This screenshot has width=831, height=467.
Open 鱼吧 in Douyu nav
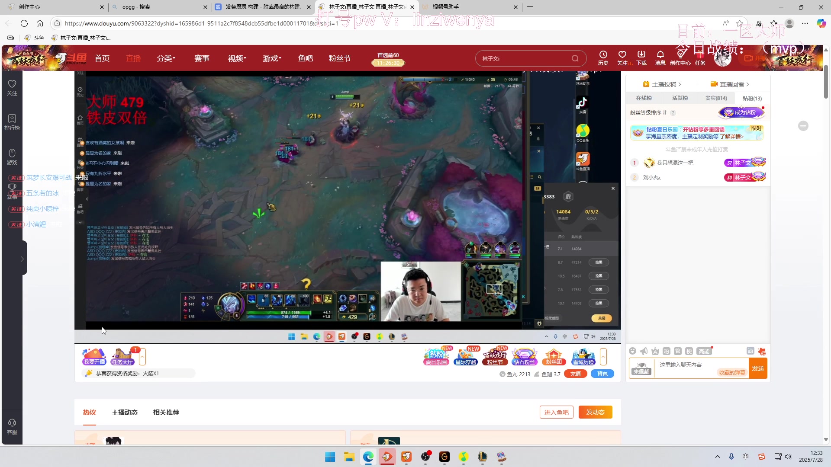click(x=306, y=58)
